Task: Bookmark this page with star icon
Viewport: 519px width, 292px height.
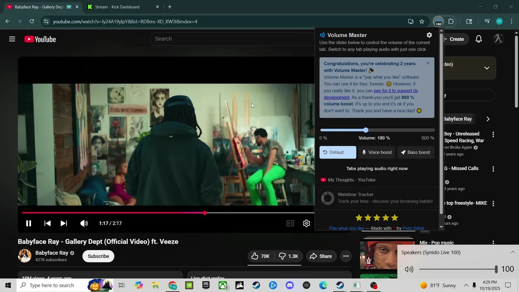Action: click(x=422, y=21)
